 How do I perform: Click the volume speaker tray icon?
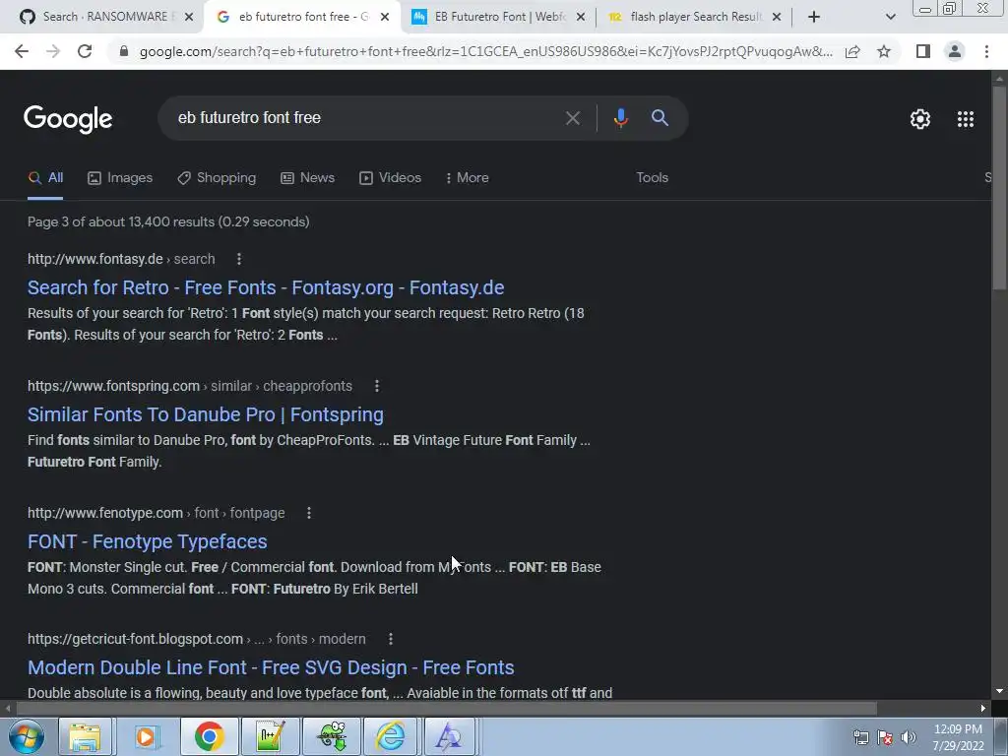click(908, 737)
